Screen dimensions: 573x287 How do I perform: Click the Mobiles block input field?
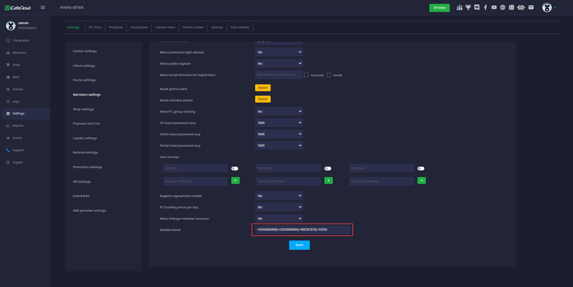tap(302, 230)
